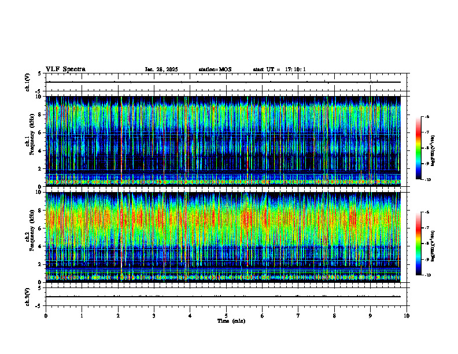This screenshot has height=354, width=458.
Task: Click the time axis tick label "0" at left end
Action: (x=46, y=316)
